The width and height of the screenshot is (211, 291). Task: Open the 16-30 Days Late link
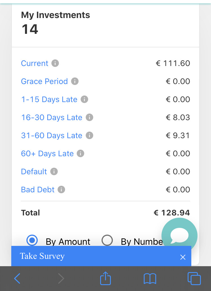pyautogui.click(x=52, y=117)
